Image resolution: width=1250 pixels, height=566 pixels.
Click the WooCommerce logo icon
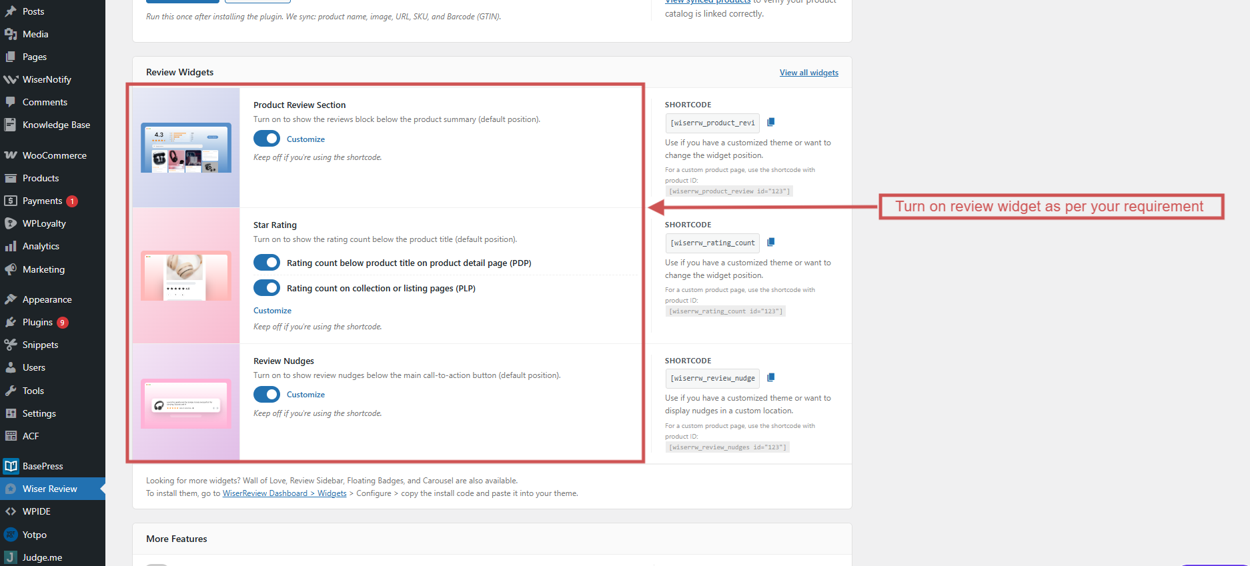coord(11,155)
